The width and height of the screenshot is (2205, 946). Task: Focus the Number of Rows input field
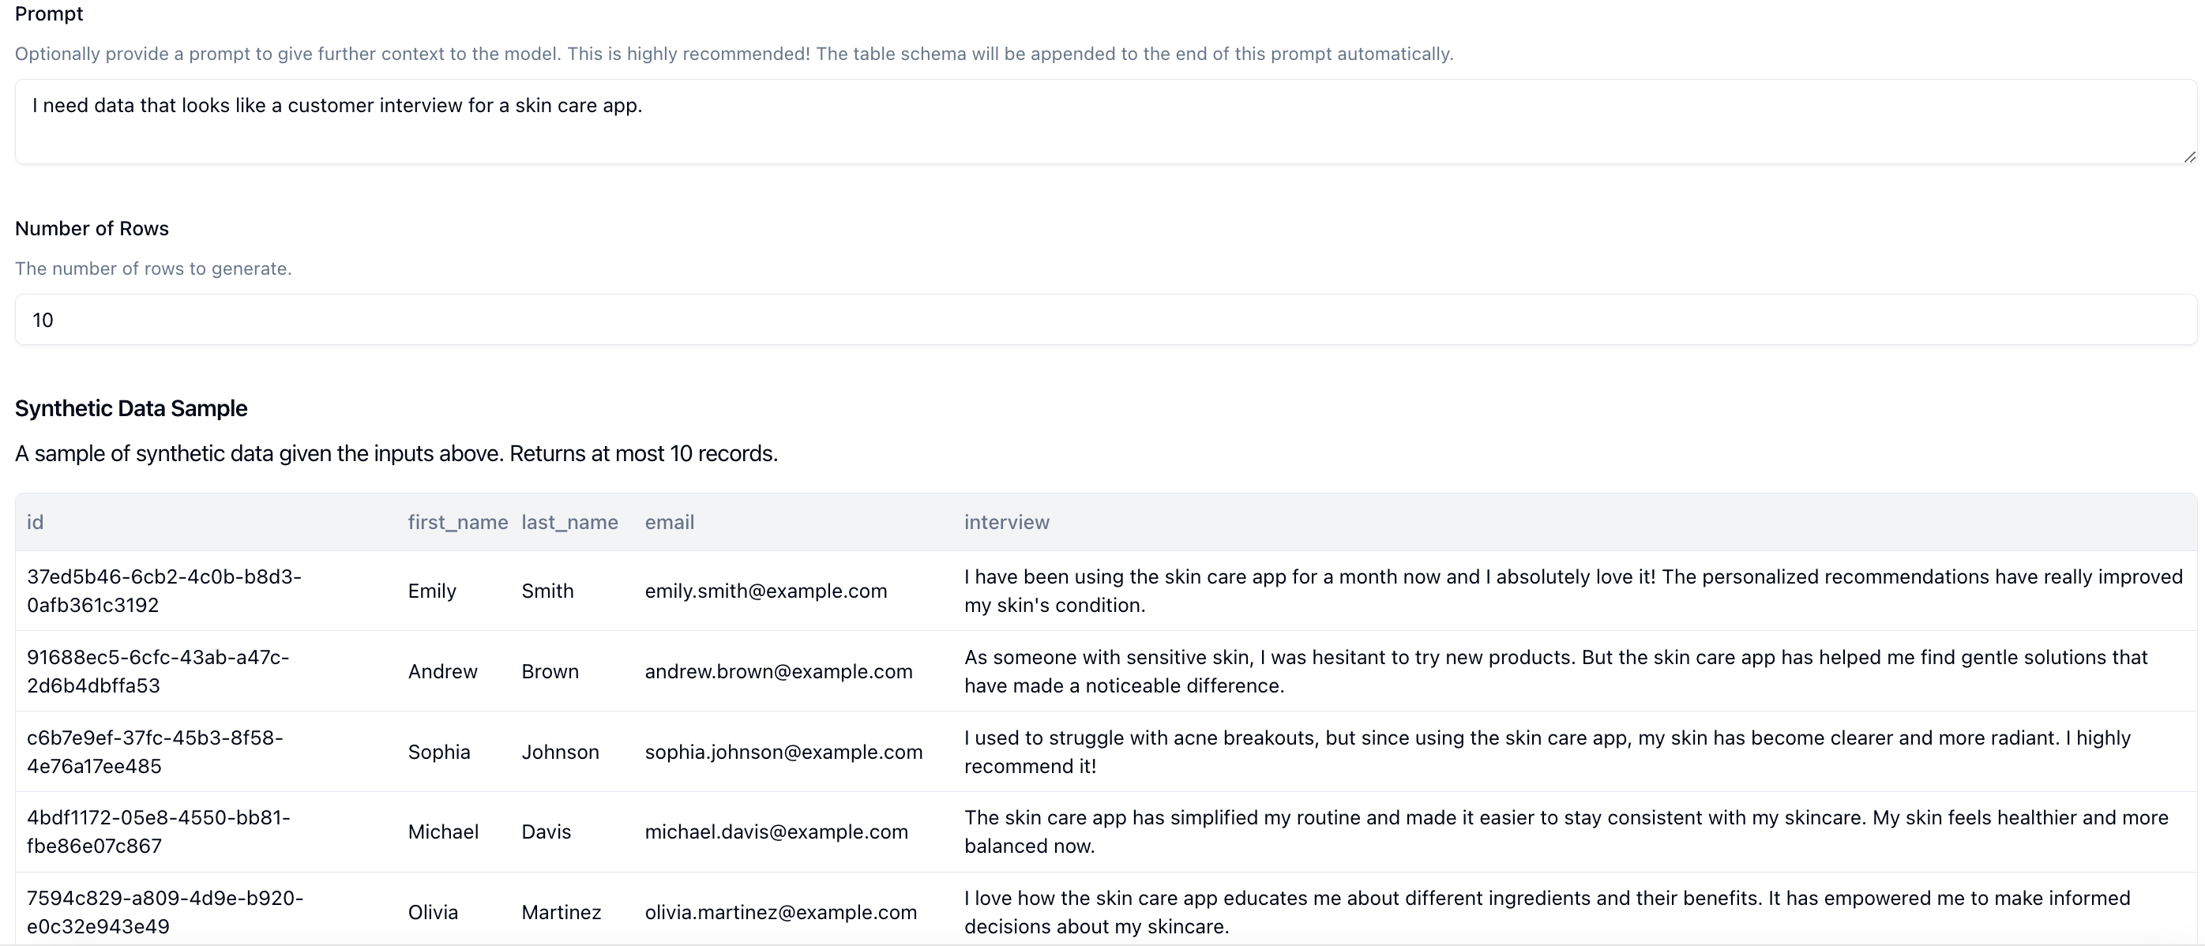pyautogui.click(x=1105, y=319)
